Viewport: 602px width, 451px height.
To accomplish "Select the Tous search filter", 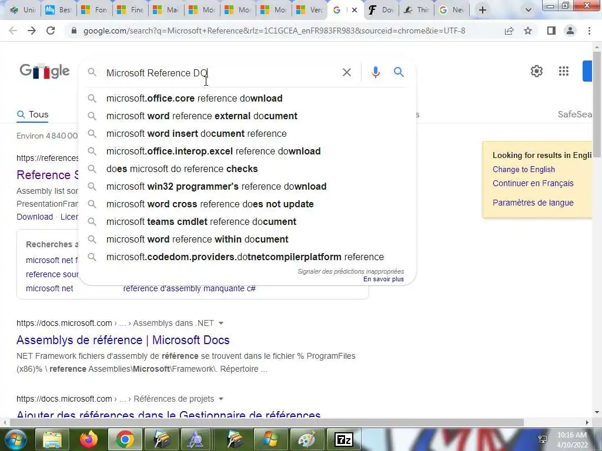I will [x=33, y=115].
